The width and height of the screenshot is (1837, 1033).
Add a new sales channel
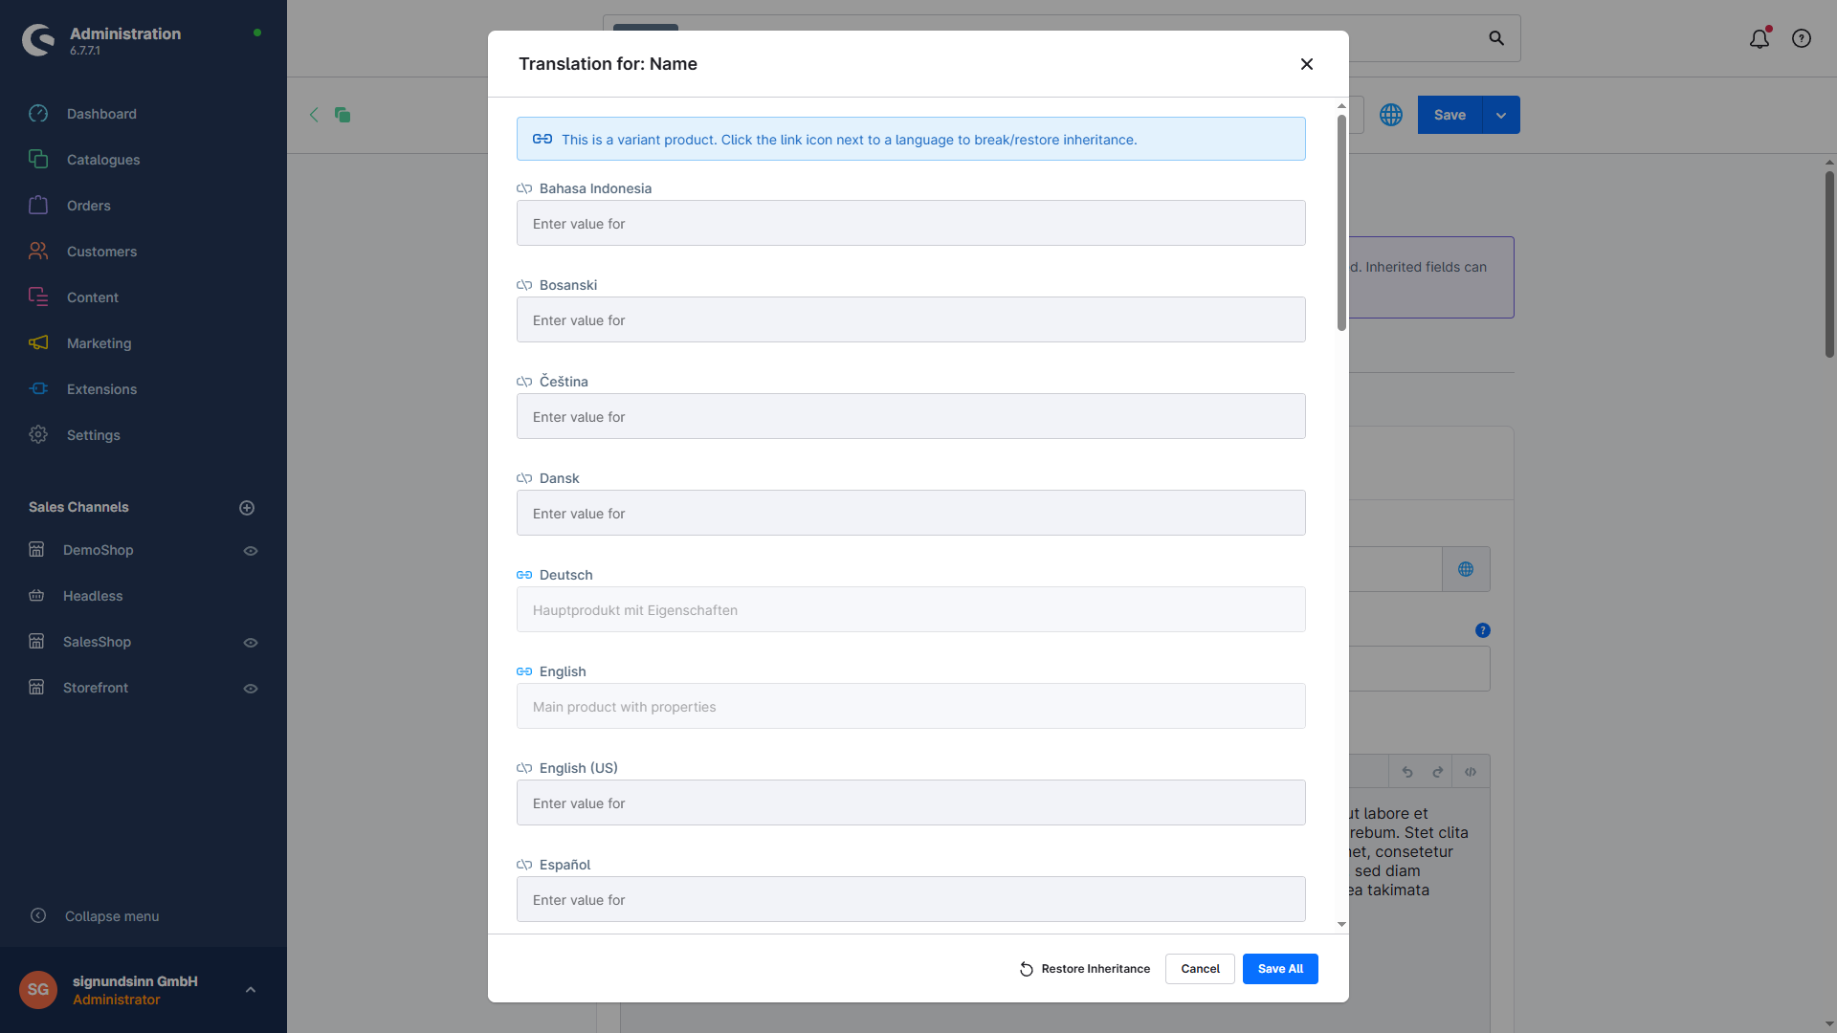tap(247, 508)
